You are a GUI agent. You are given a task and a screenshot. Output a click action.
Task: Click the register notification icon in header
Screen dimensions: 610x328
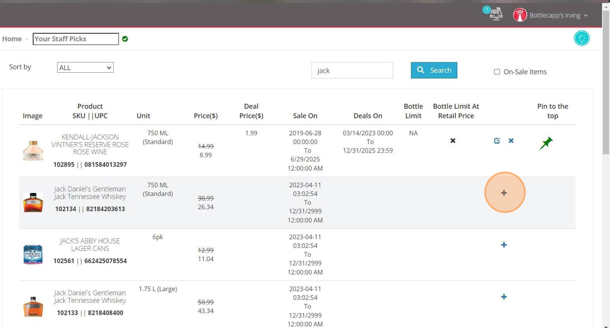495,15
